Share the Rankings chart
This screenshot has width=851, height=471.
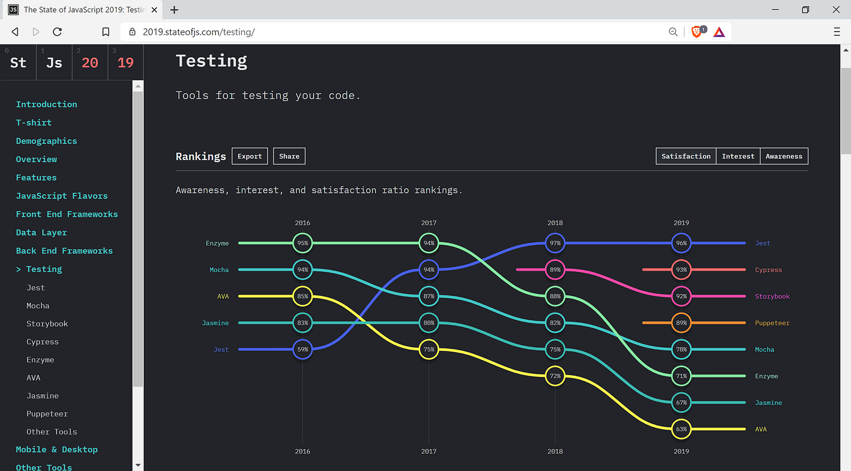(x=289, y=157)
